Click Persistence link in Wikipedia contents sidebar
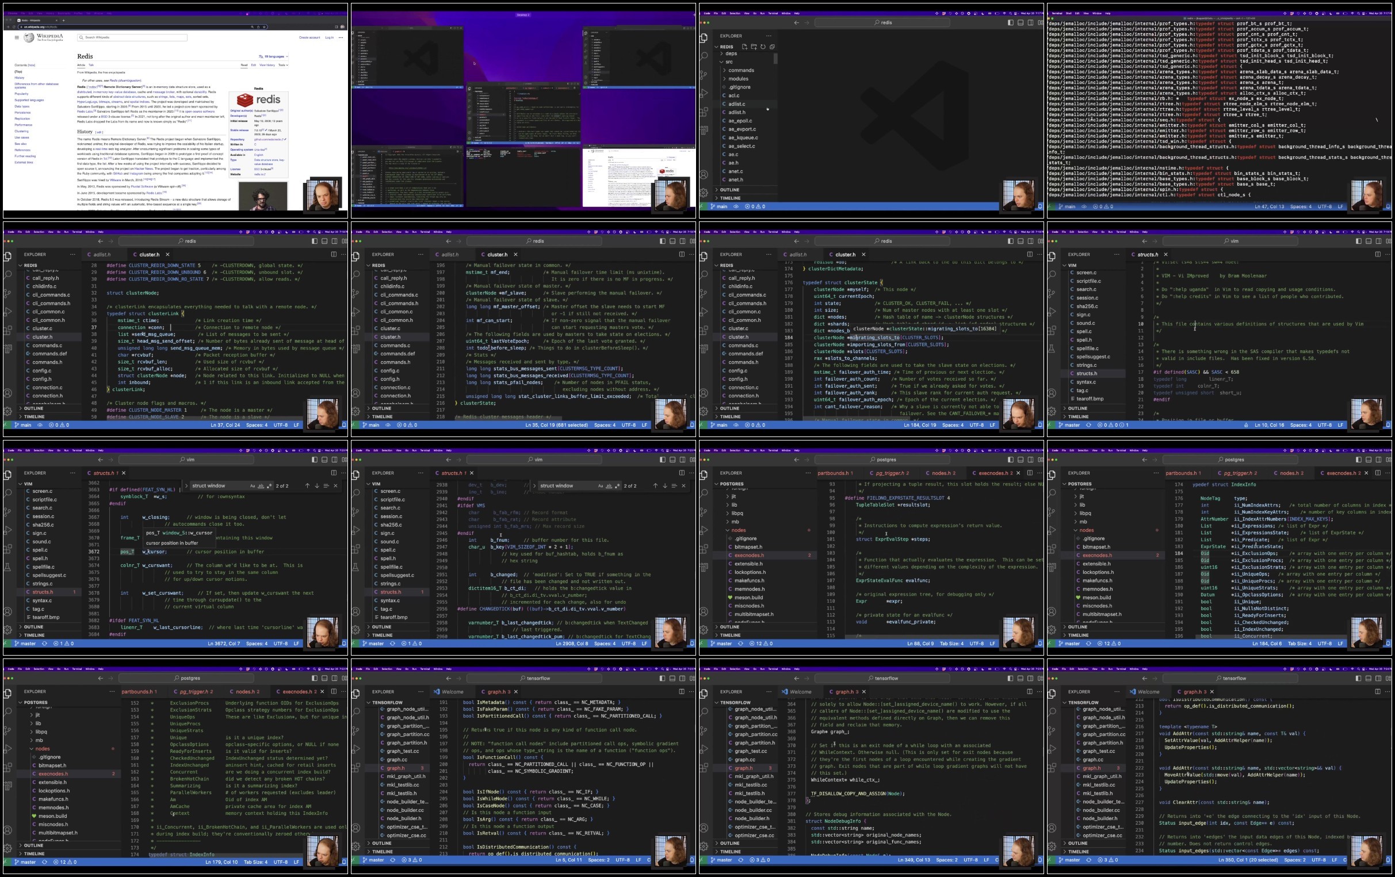 tap(22, 112)
